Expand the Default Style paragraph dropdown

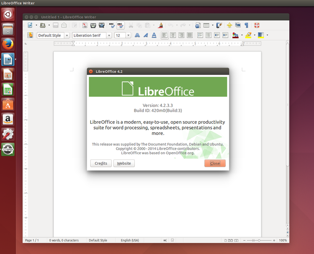point(67,36)
